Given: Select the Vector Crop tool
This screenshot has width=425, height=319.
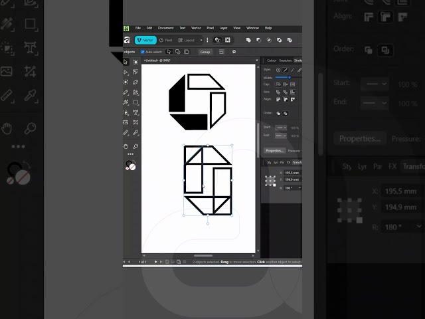Looking at the screenshot, I should click(x=135, y=122).
